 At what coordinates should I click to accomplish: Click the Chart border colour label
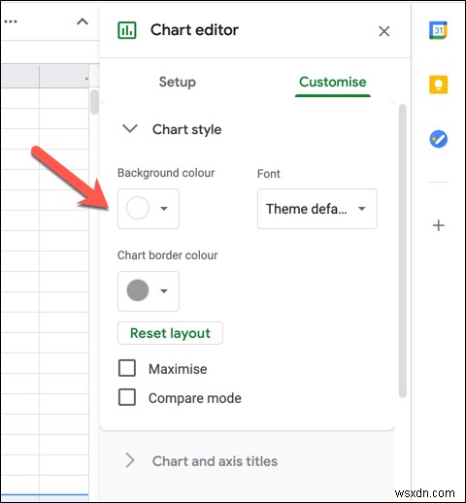[167, 255]
